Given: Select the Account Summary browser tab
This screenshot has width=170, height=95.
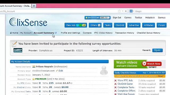Looking at the screenshot, I should (16, 6).
